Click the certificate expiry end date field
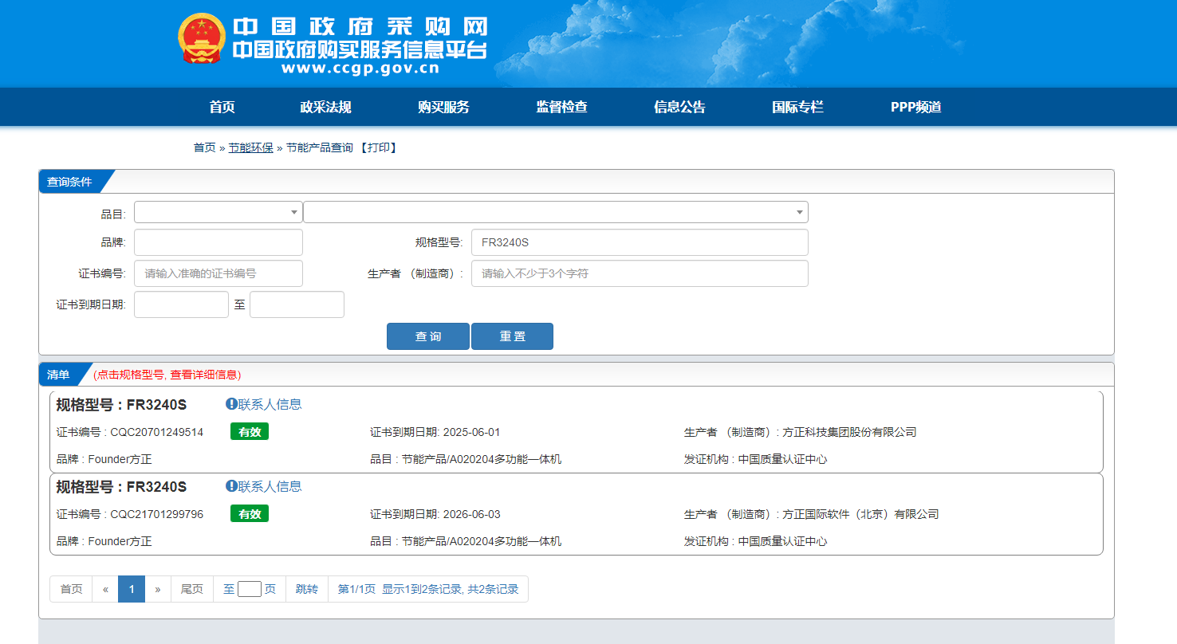Viewport: 1177px width, 644px height. click(297, 304)
